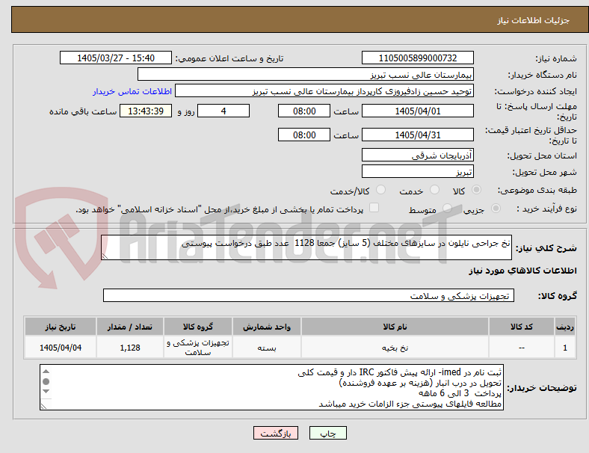Click the quantity cell 1,128
589x453 pixels.
point(130,348)
